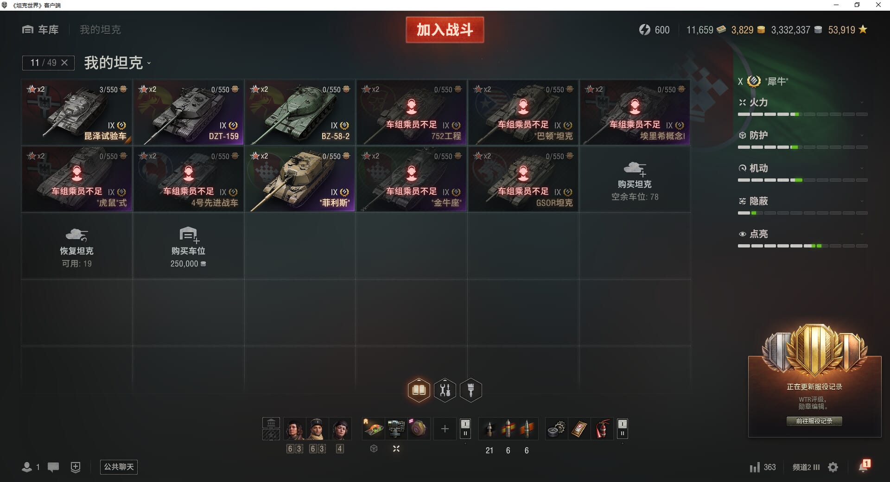Open the 公共聊天 public chat
890x482 pixels.
click(119, 467)
